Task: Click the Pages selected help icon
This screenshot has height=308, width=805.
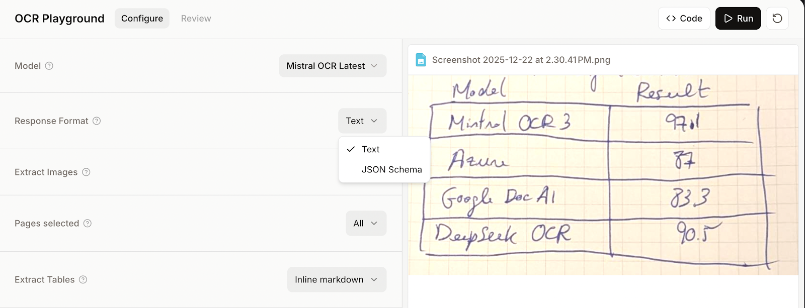Action: [88, 223]
